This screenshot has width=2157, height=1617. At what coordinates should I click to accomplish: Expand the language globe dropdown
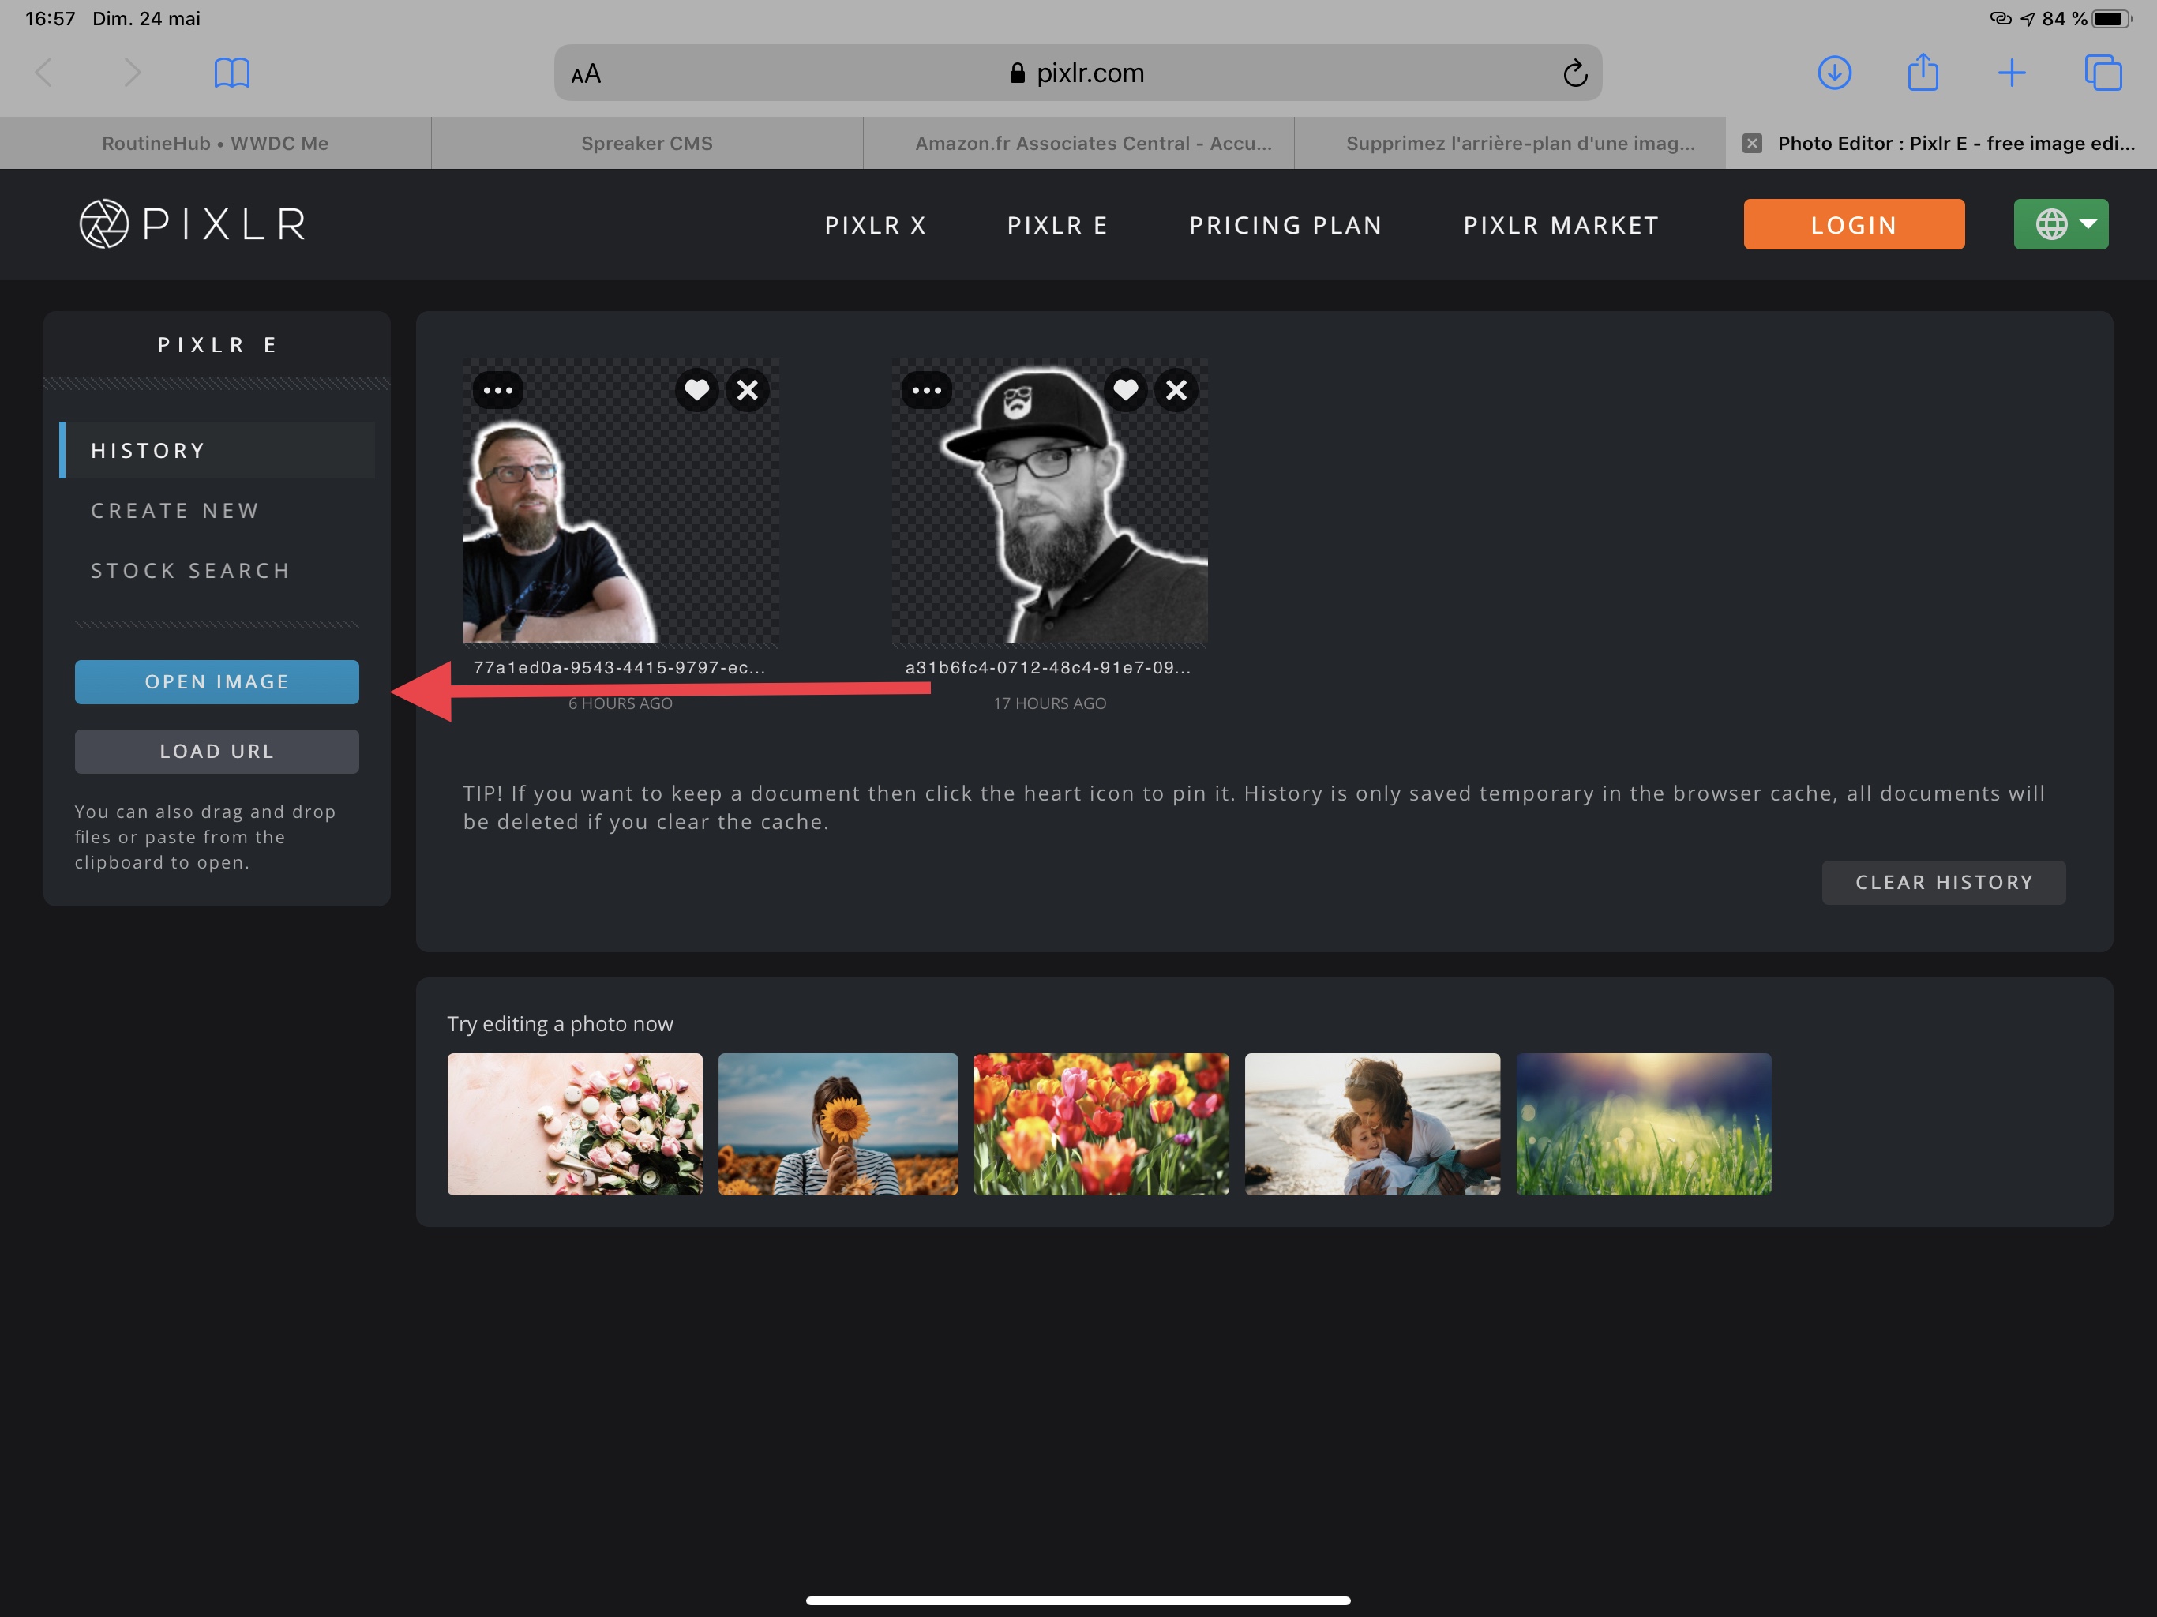coord(2061,224)
